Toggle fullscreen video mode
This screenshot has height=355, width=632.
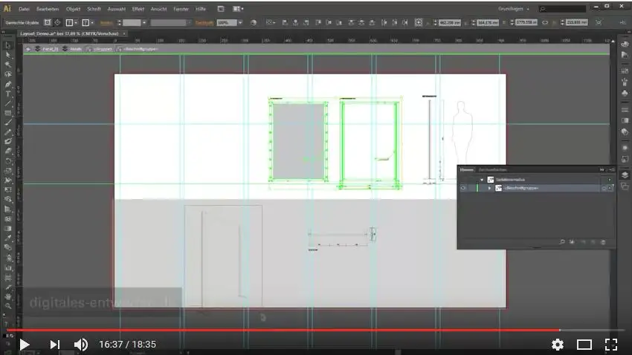[611, 345]
